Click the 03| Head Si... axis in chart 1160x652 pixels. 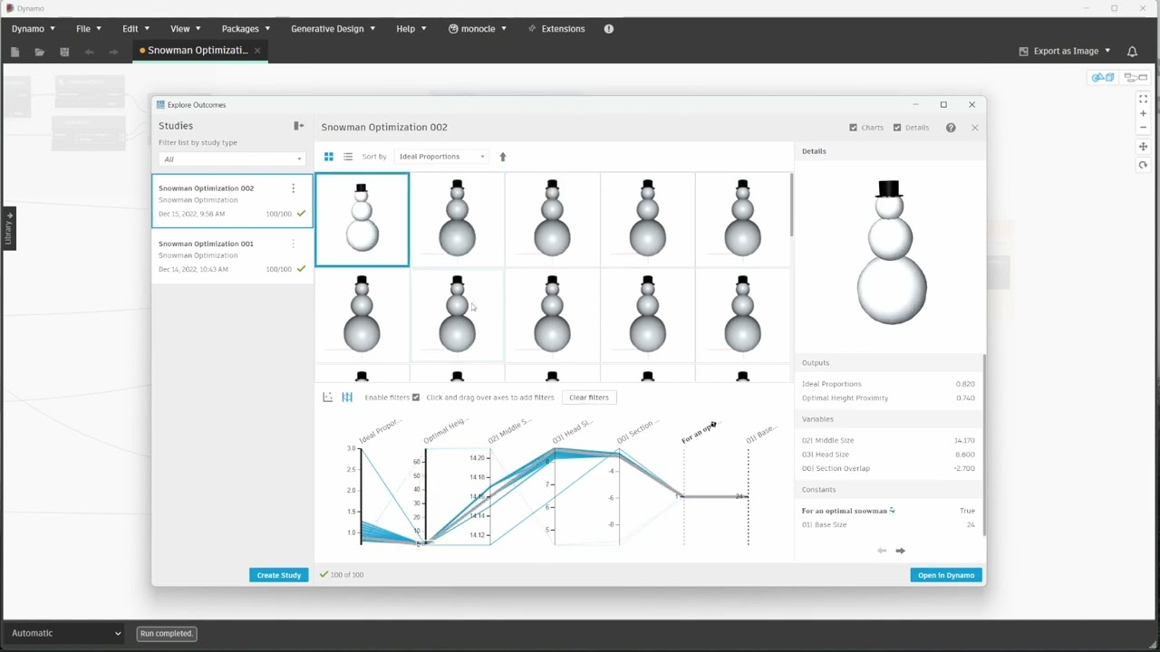coord(555,495)
